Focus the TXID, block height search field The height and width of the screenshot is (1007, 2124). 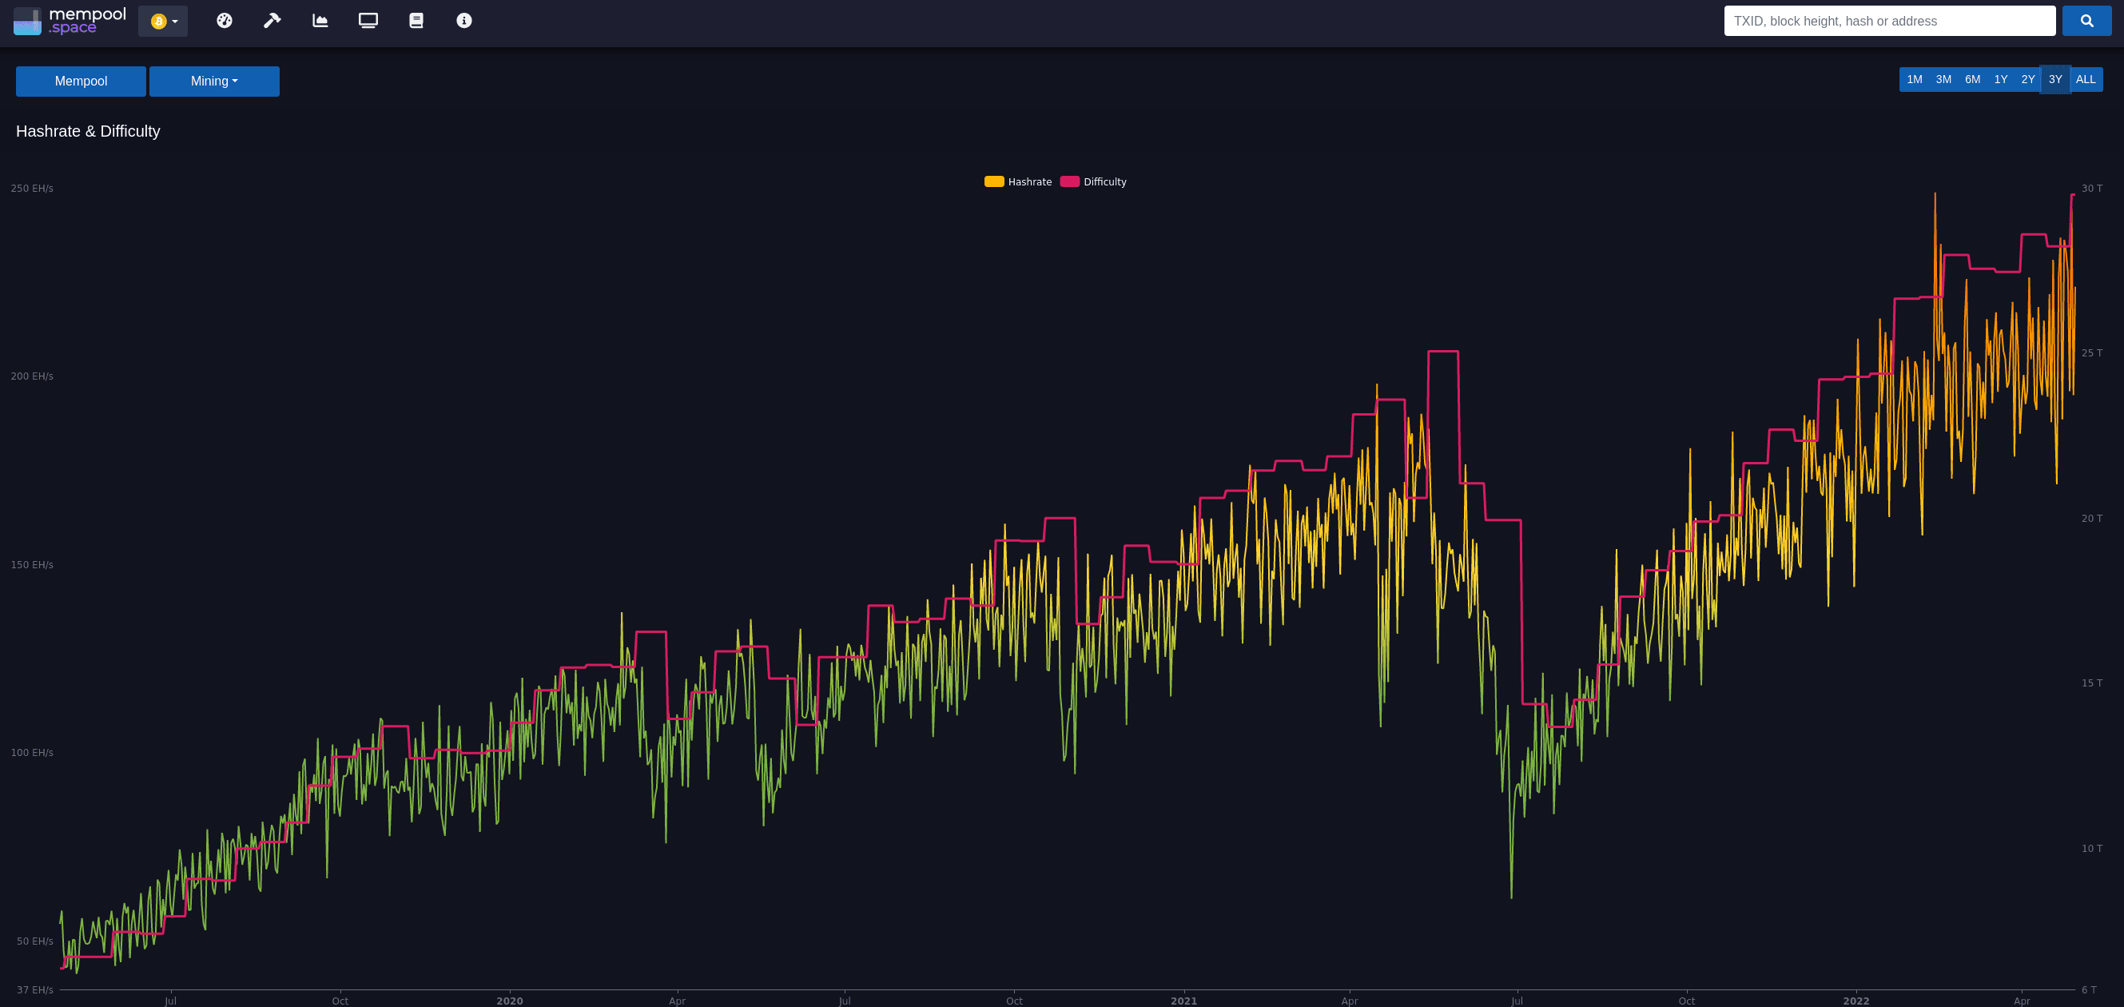click(1889, 21)
